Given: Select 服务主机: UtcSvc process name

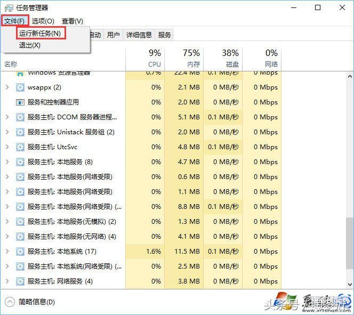Looking at the screenshot, I should pyautogui.click(x=52, y=147).
